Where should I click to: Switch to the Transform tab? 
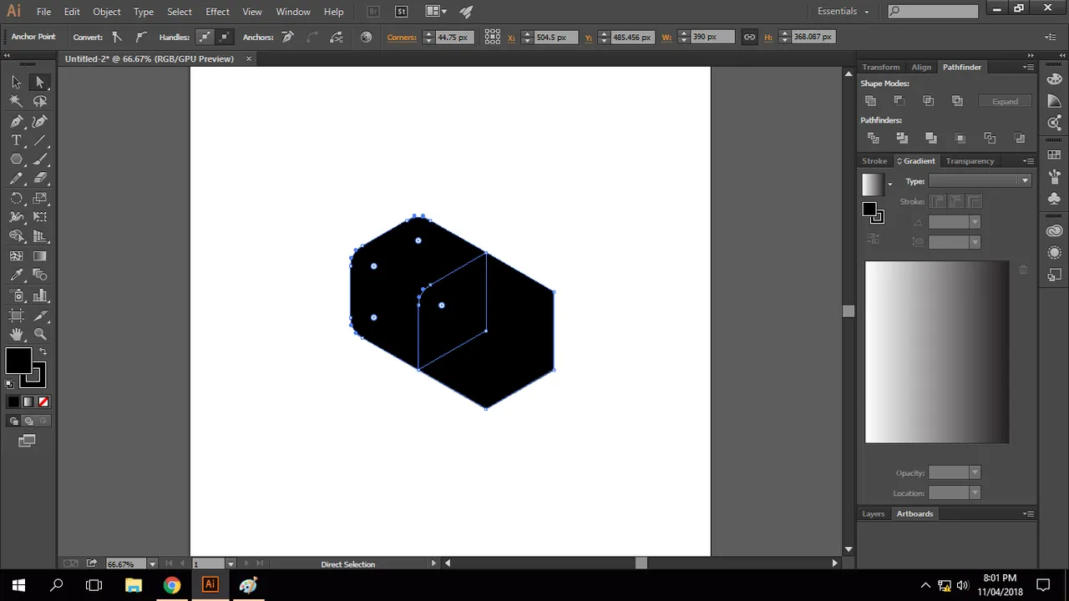click(x=881, y=67)
